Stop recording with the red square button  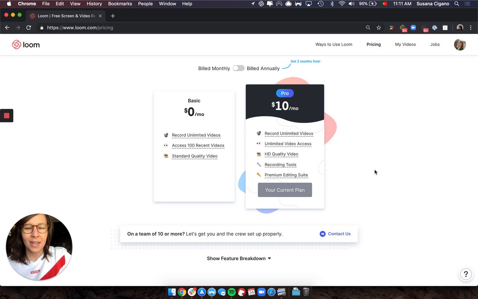coord(6,115)
